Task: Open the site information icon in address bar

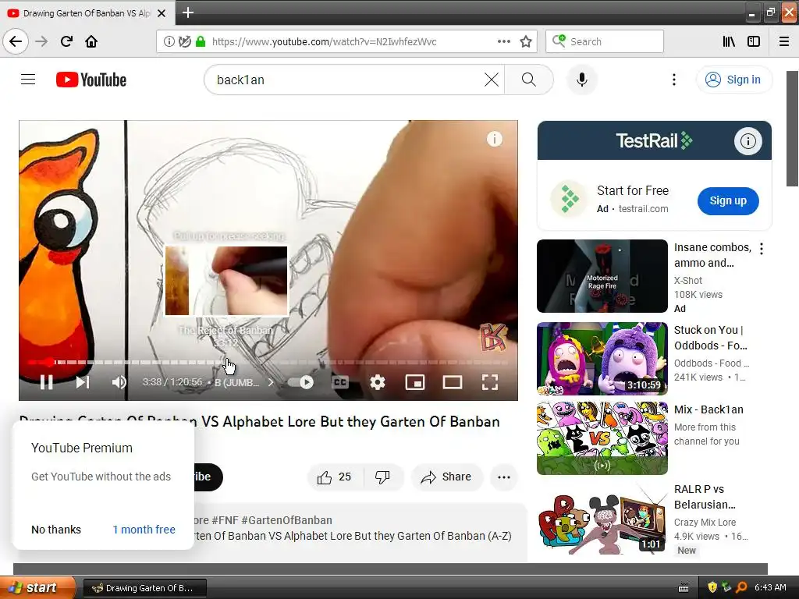Action: click(169, 41)
